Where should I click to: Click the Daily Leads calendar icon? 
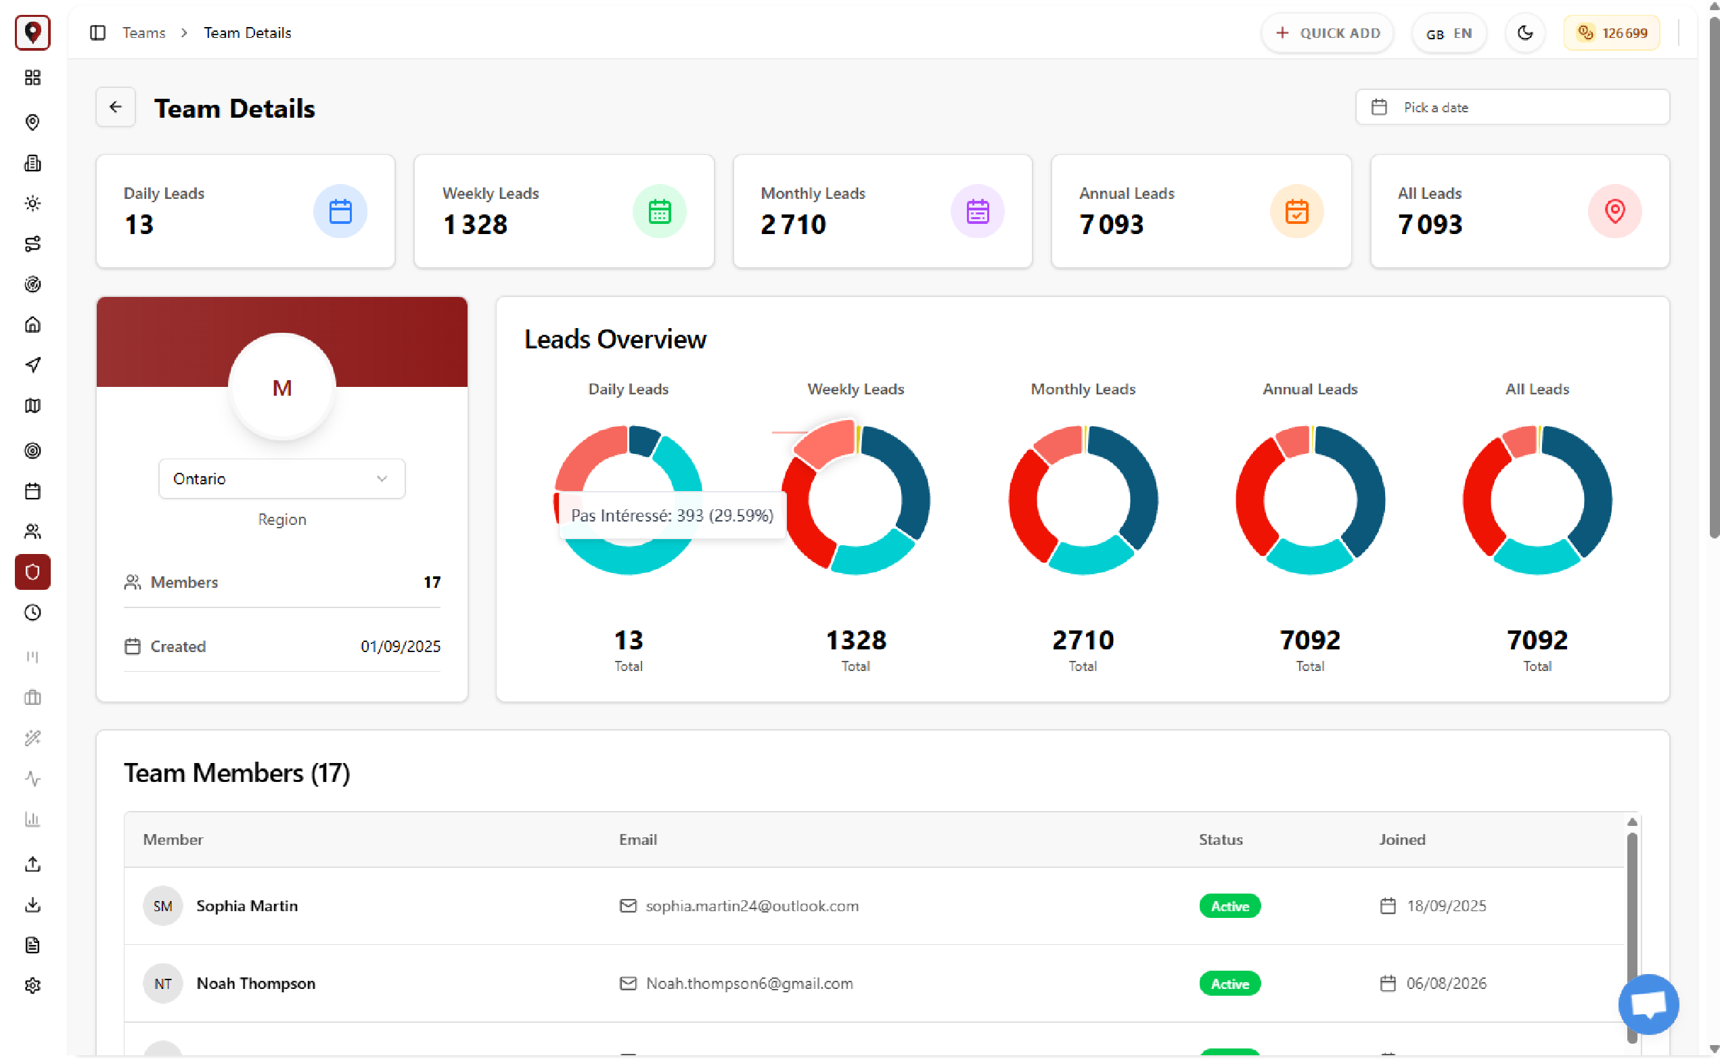[340, 211]
